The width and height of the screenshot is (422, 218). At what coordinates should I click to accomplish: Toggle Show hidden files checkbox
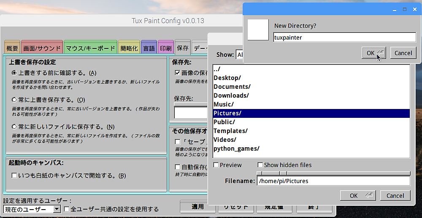[x=260, y=165]
